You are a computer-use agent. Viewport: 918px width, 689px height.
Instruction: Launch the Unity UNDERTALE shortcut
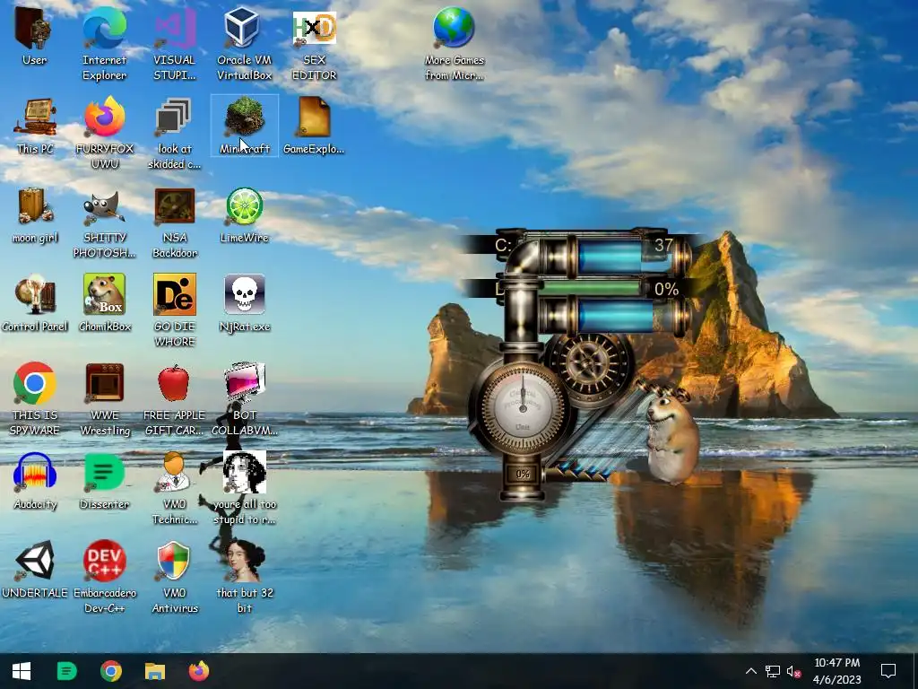(35, 561)
